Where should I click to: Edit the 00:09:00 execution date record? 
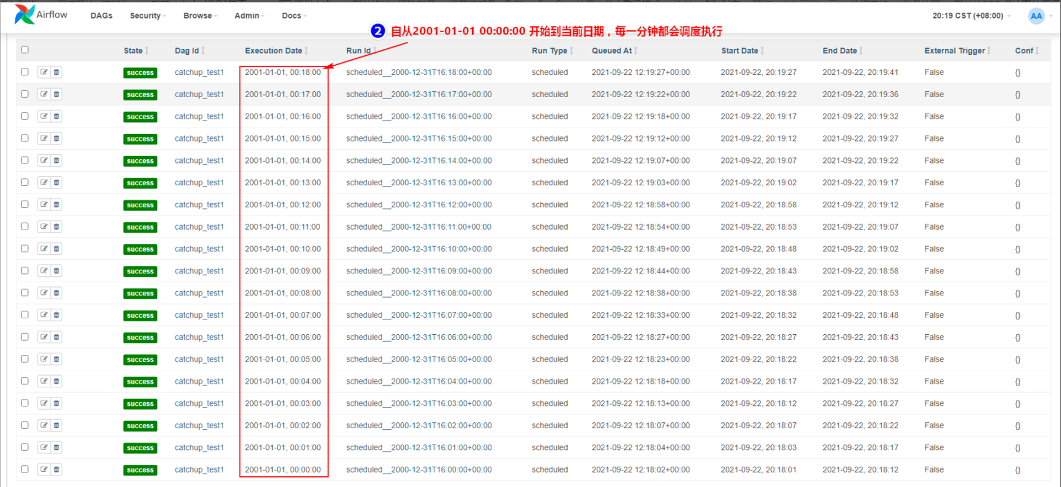[x=44, y=271]
